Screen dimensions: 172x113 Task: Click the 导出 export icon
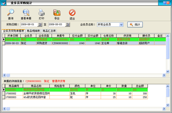click(x=57, y=12)
